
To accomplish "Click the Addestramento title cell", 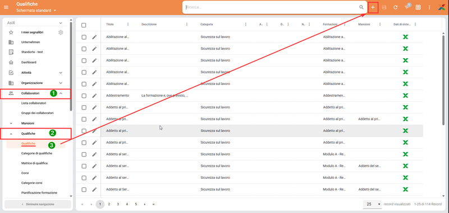I will click(118, 96).
